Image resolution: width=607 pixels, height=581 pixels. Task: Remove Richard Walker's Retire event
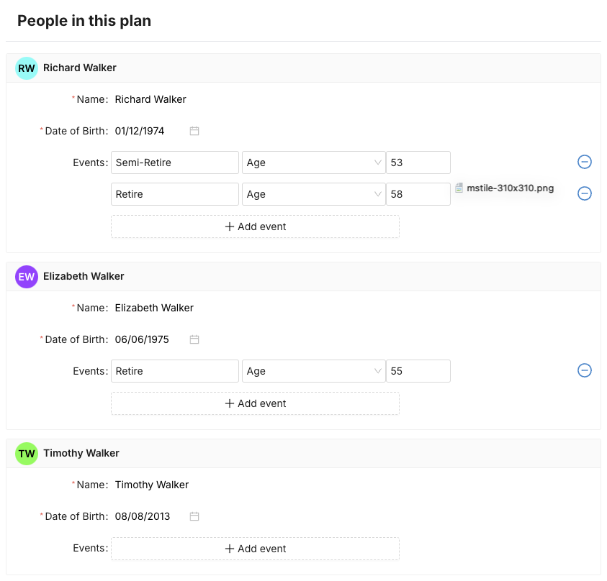point(585,193)
